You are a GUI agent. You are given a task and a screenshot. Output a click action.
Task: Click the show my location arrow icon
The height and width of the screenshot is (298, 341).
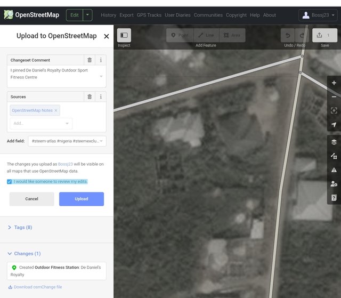coord(334,124)
